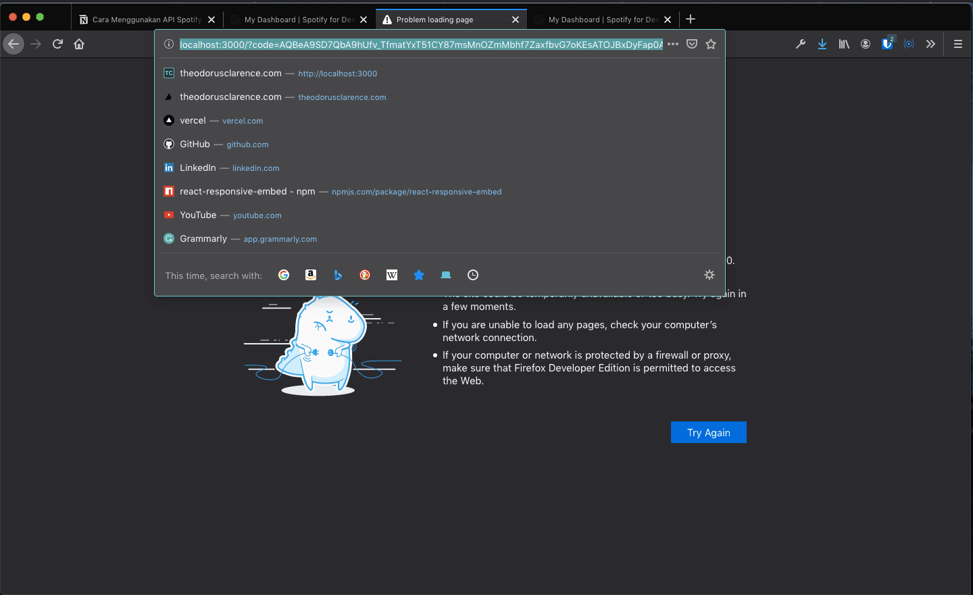This screenshot has height=595, width=973.
Task: Click the forward navigation arrow
Action: (x=36, y=44)
